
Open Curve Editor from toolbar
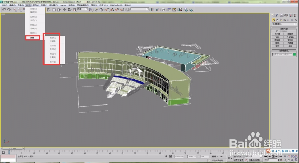point(169,9)
